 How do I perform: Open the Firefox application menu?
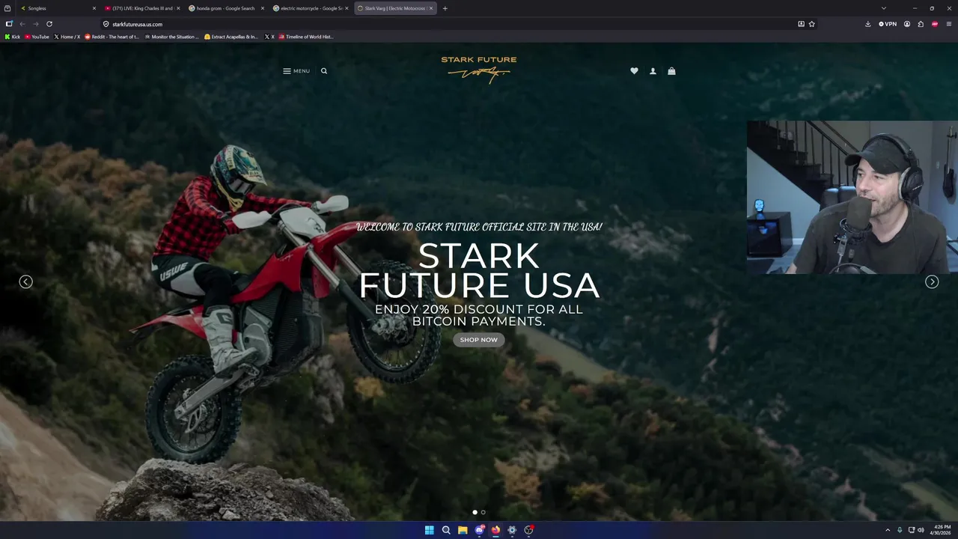tap(949, 24)
